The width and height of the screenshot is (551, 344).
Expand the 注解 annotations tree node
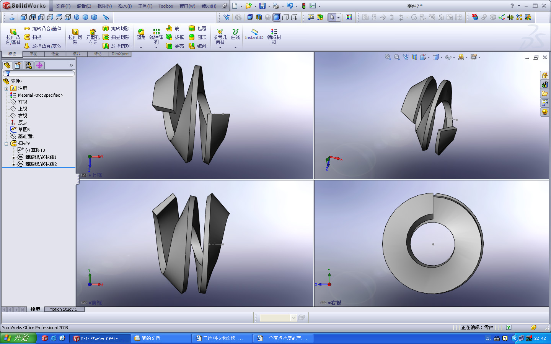pyautogui.click(x=6, y=89)
